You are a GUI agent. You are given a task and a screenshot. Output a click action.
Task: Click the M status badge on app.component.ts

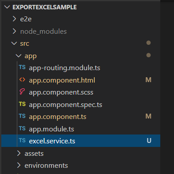pos(148,116)
